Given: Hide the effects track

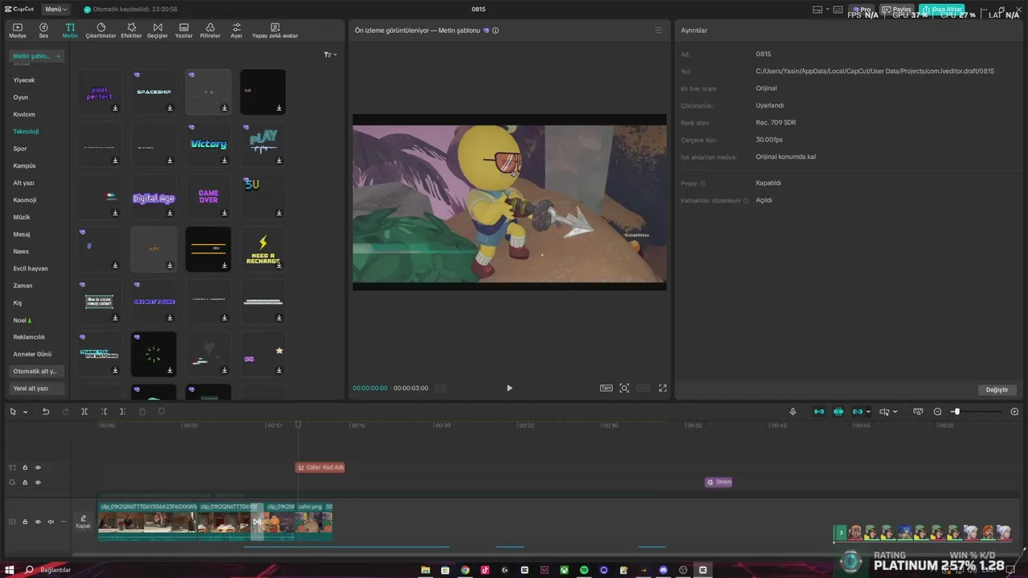Looking at the screenshot, I should 38,482.
